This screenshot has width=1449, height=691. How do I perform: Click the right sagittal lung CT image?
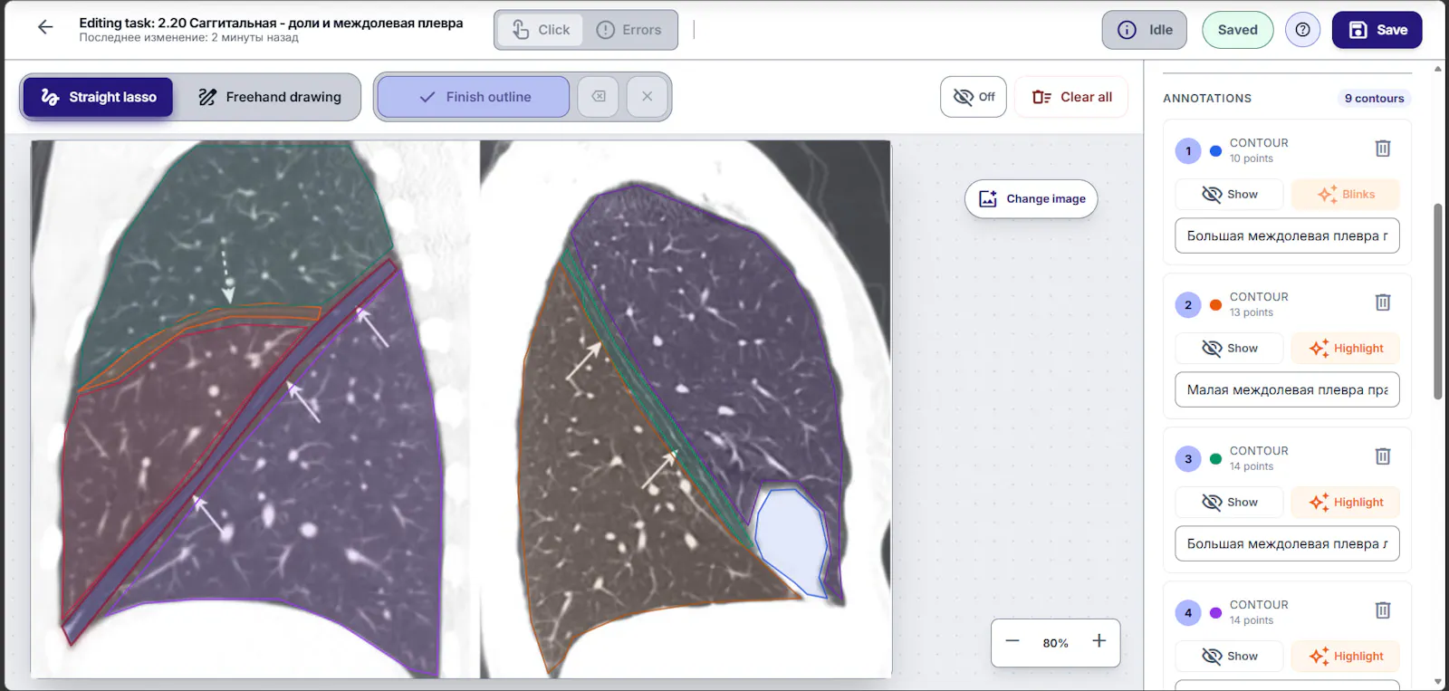(x=686, y=408)
